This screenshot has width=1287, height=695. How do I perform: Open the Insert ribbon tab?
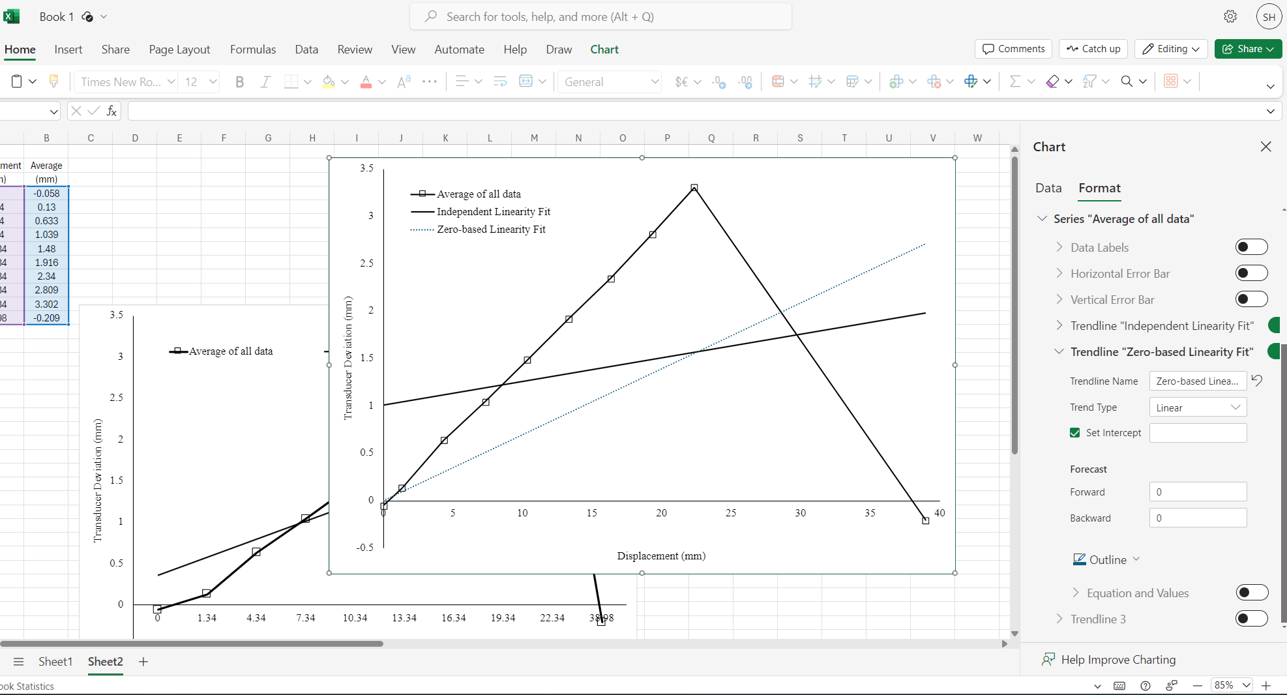(x=68, y=50)
